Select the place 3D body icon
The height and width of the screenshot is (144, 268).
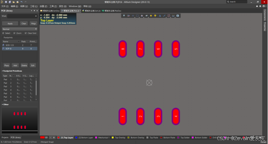click(x=146, y=16)
